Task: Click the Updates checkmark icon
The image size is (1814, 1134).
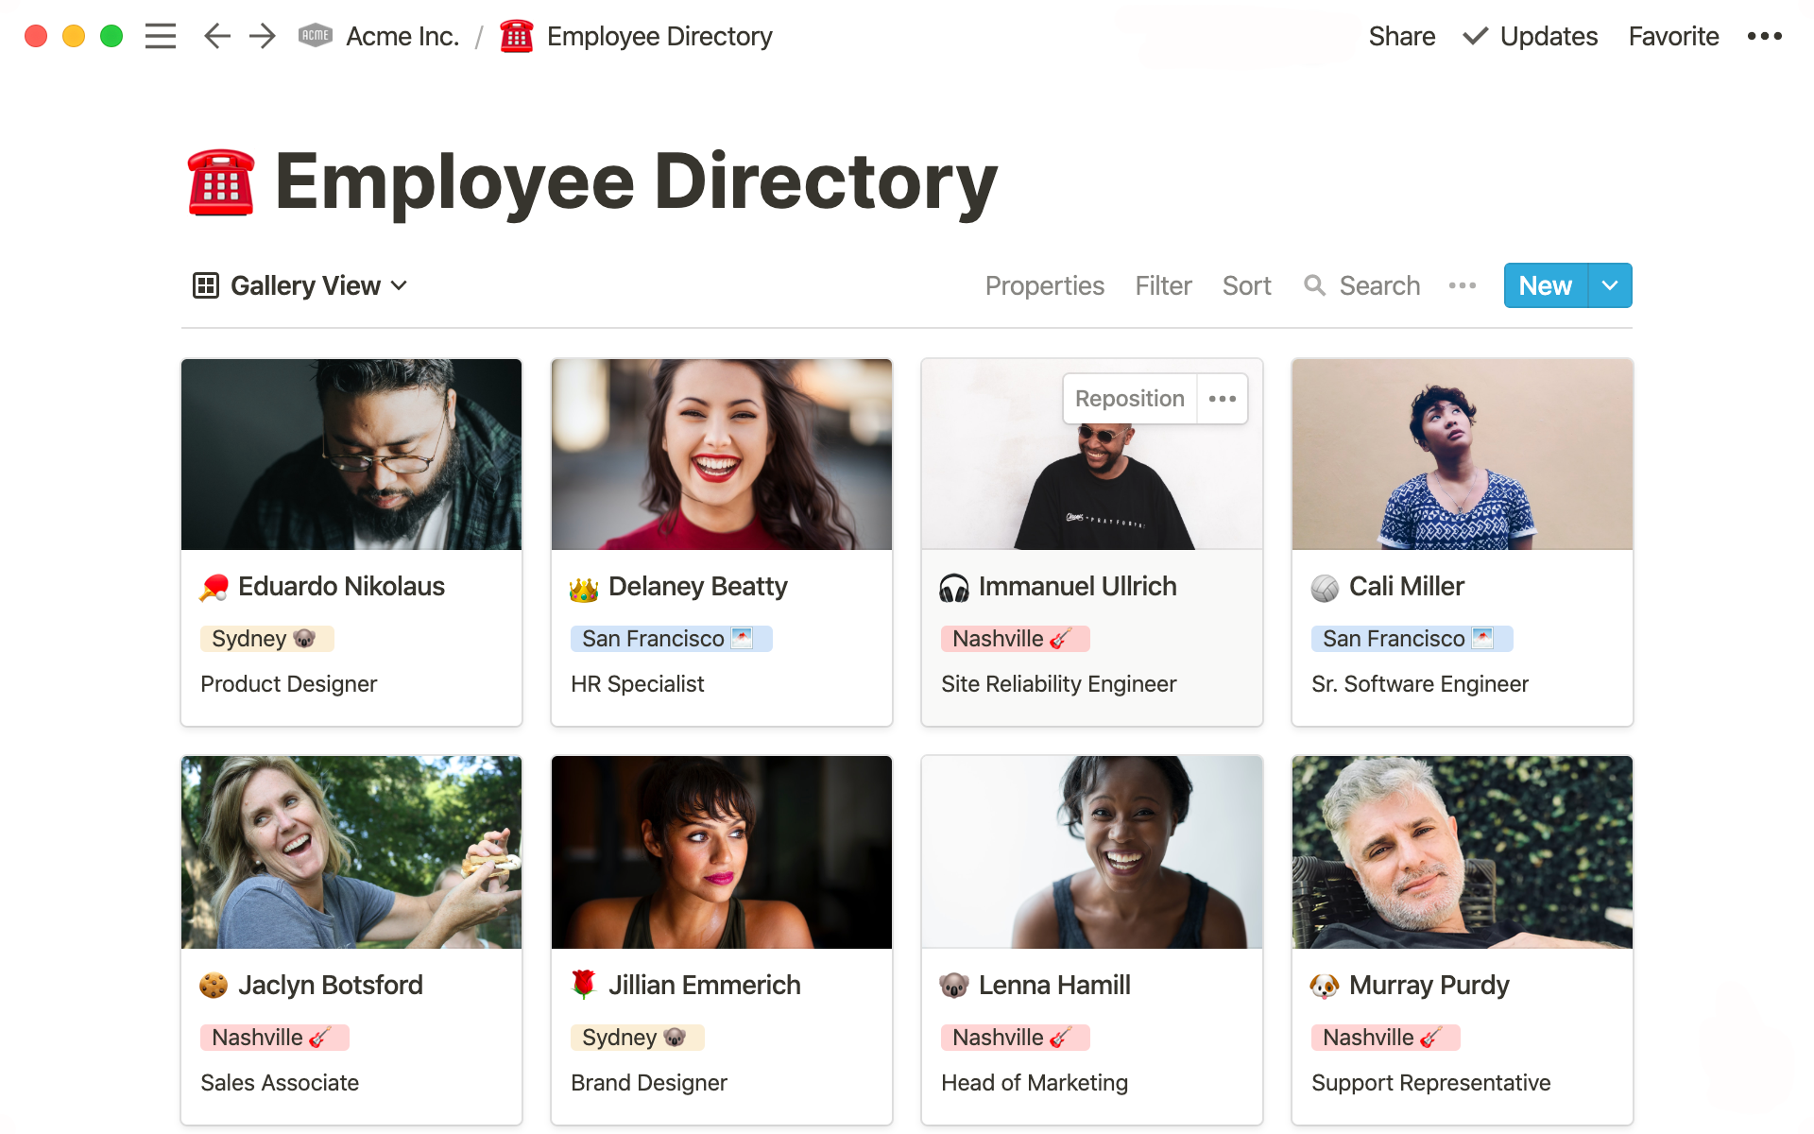Action: [x=1473, y=35]
